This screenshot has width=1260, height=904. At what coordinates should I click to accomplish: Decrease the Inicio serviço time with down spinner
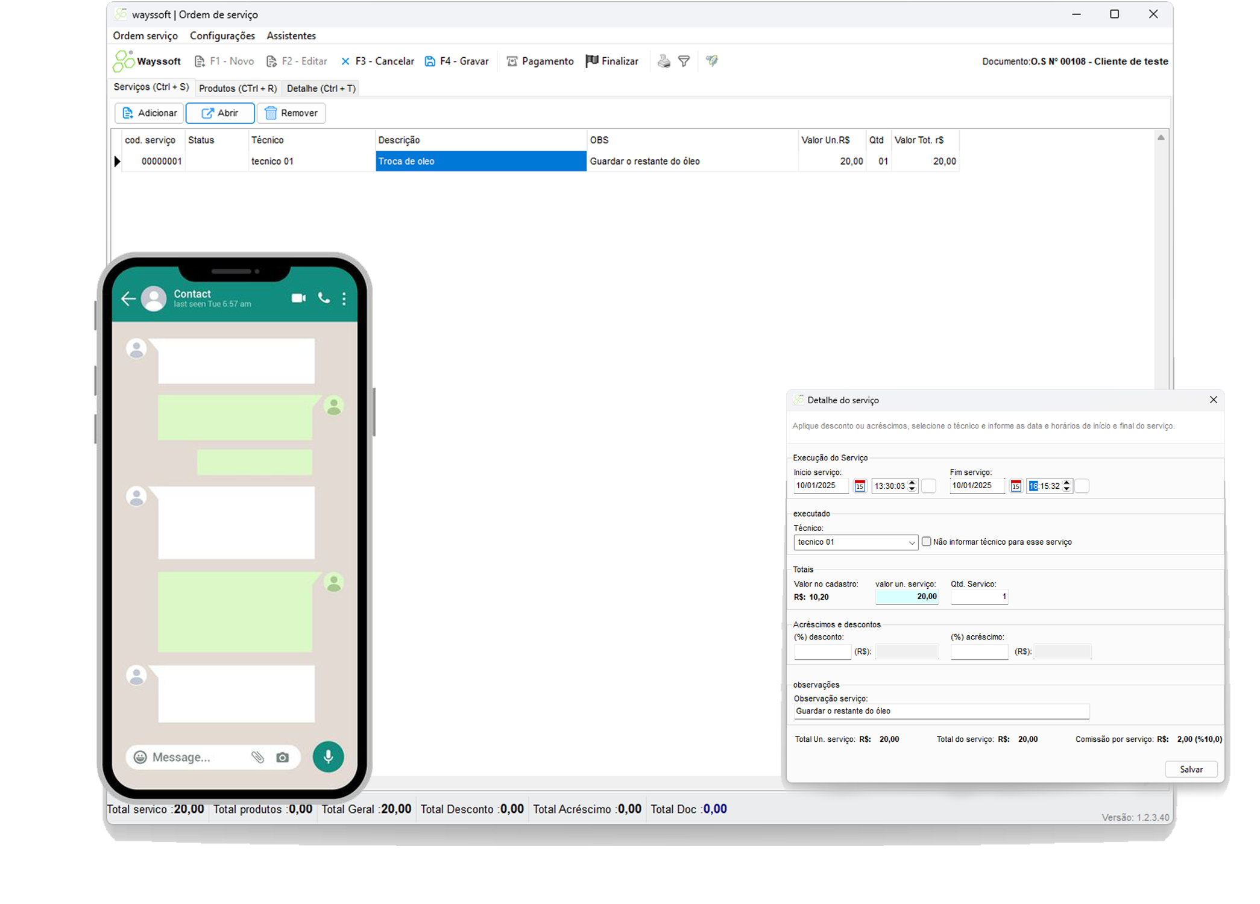(912, 489)
